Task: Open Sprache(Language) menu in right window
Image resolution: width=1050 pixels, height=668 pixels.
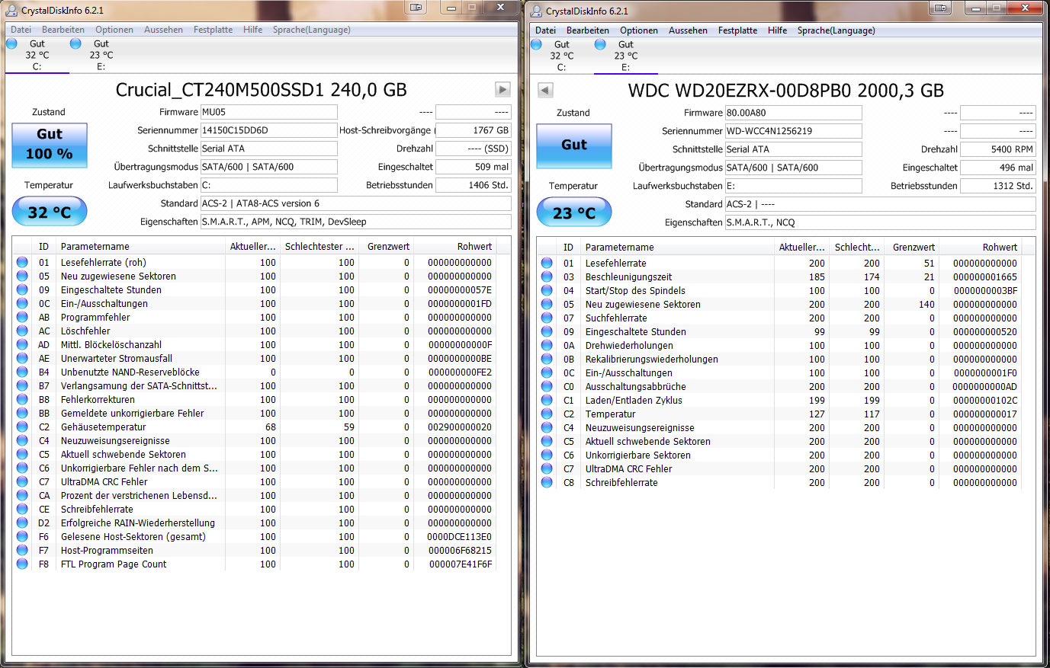Action: [x=836, y=30]
